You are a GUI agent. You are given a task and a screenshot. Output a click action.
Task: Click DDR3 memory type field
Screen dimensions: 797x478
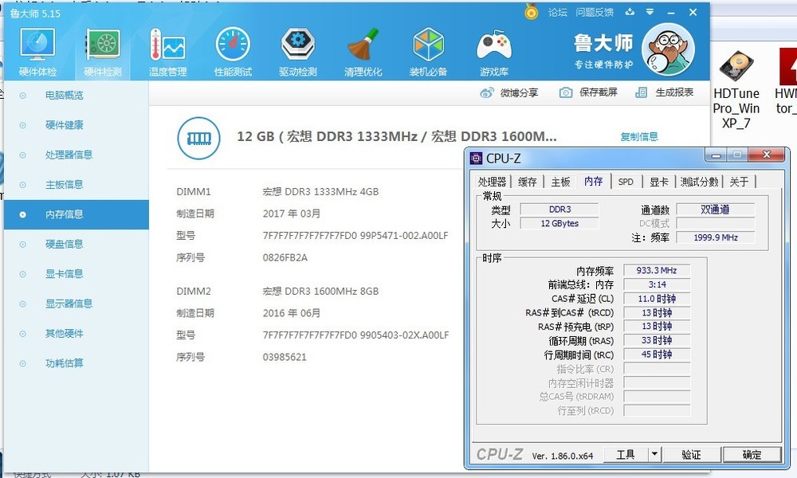(x=559, y=210)
